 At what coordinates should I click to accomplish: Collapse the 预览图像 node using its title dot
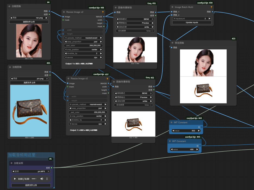[x=172, y=43]
